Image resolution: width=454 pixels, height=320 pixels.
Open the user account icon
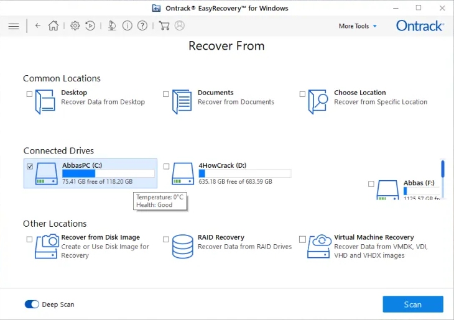[180, 25]
